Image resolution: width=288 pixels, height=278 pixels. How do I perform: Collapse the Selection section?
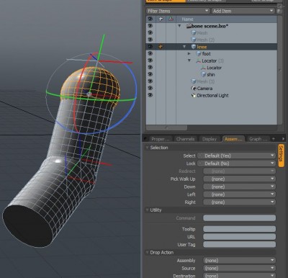147,148
